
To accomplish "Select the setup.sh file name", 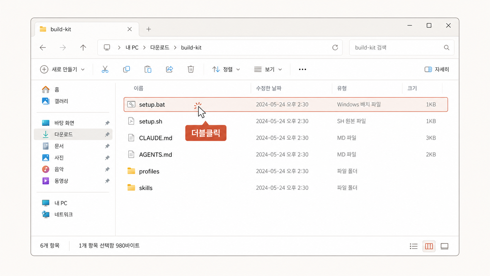I will 151,121.
